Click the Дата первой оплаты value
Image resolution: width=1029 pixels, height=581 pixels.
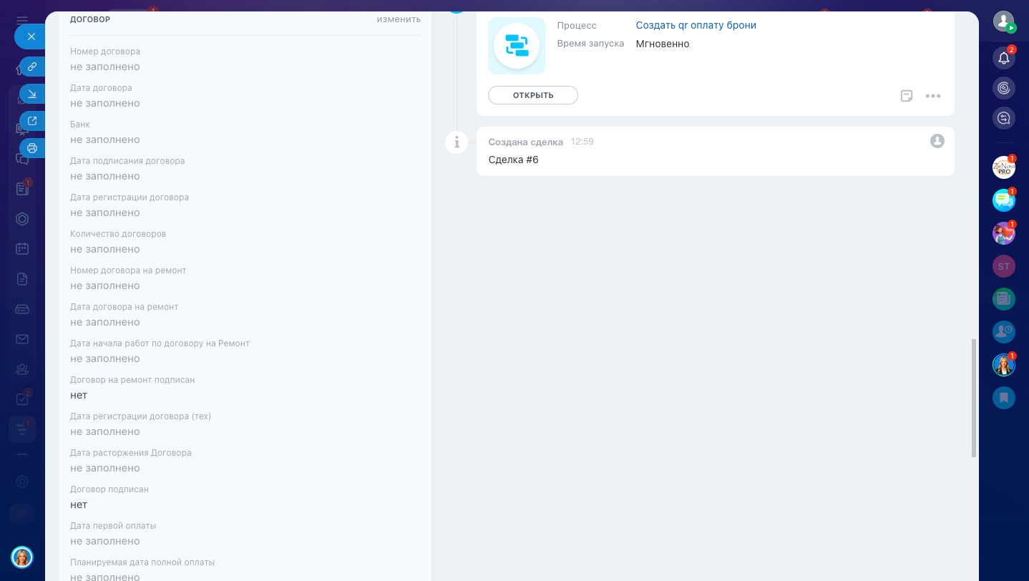[105, 541]
